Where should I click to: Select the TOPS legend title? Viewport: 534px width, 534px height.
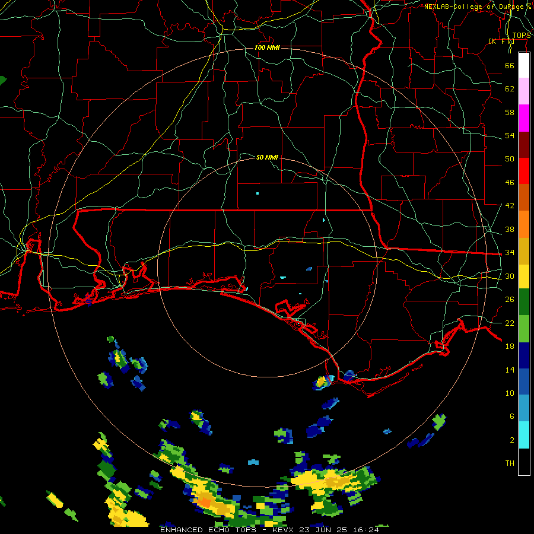[x=522, y=36]
